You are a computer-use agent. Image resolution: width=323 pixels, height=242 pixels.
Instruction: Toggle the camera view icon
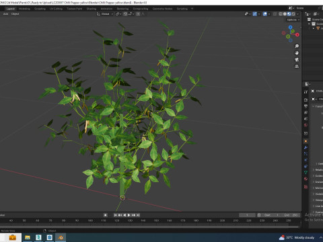[x=297, y=60]
